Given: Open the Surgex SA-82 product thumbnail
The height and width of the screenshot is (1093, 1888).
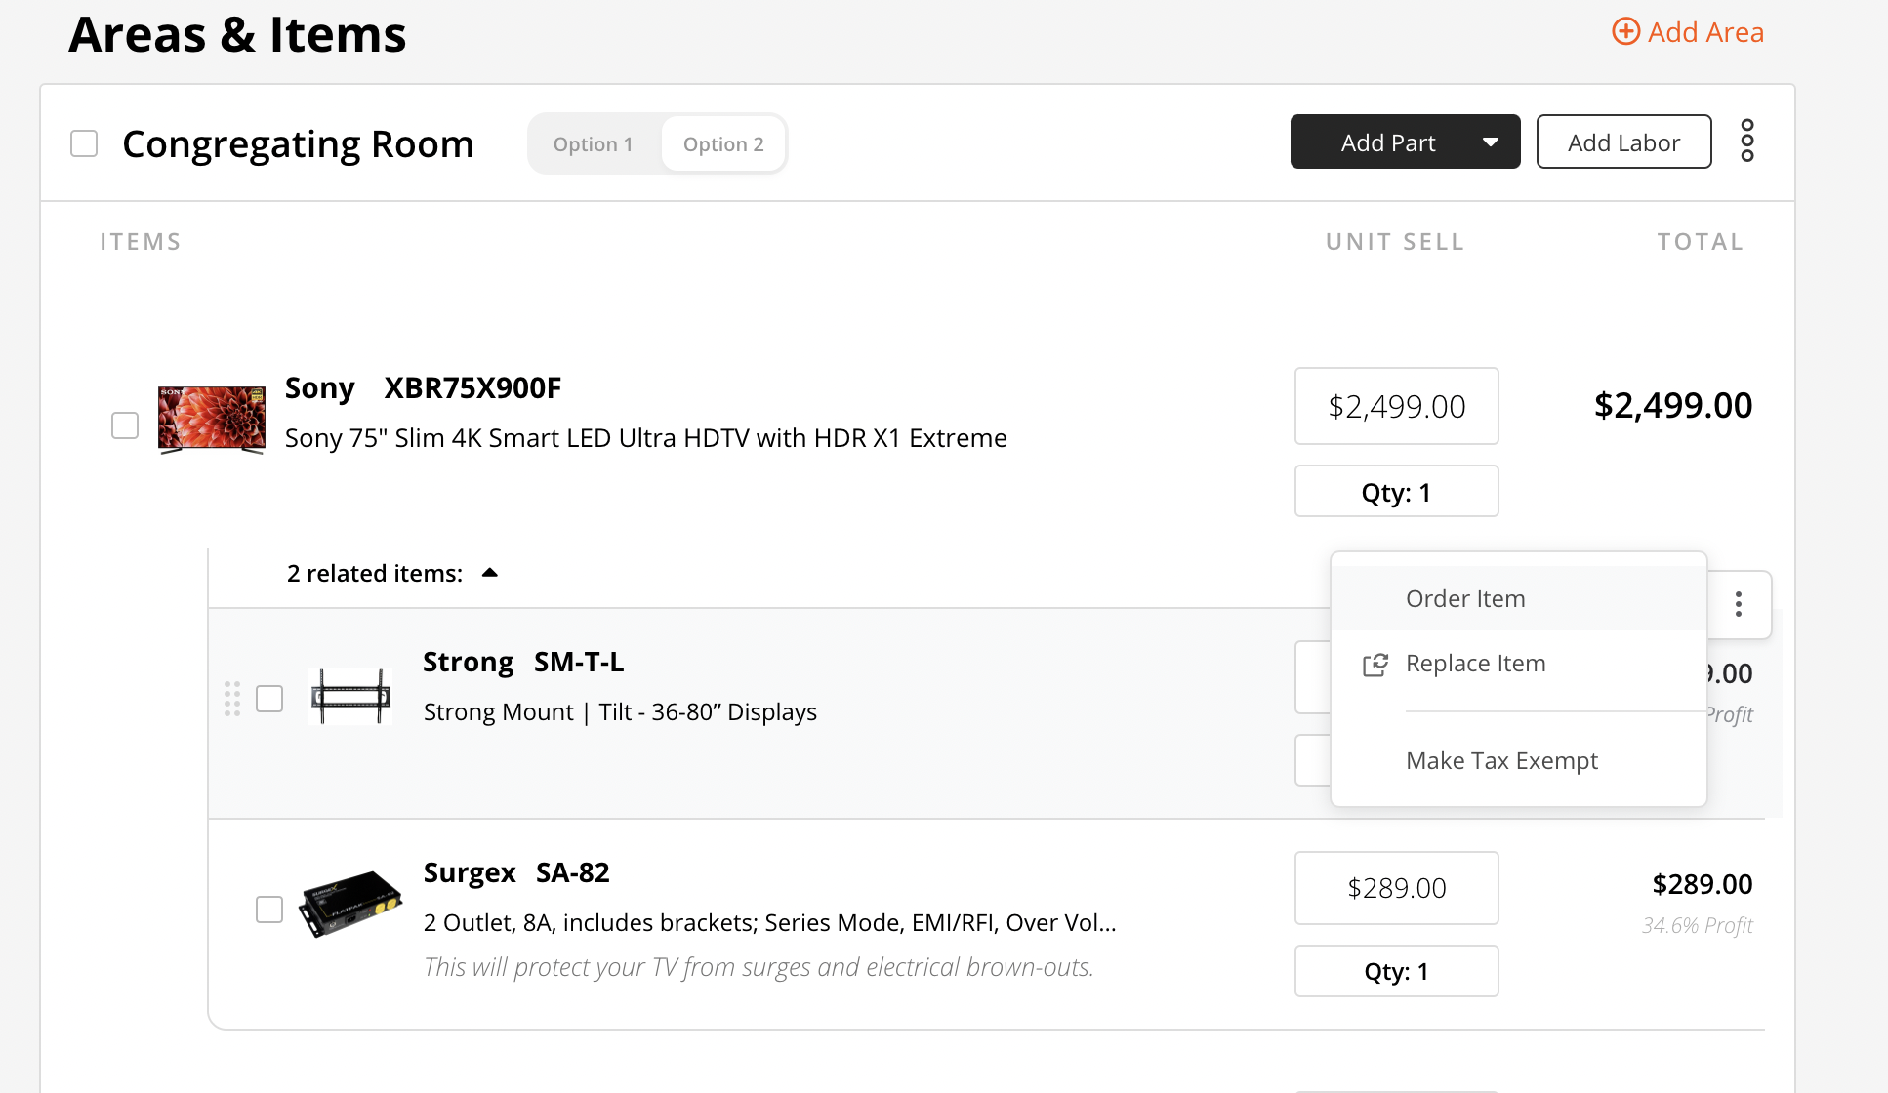Looking at the screenshot, I should [351, 904].
